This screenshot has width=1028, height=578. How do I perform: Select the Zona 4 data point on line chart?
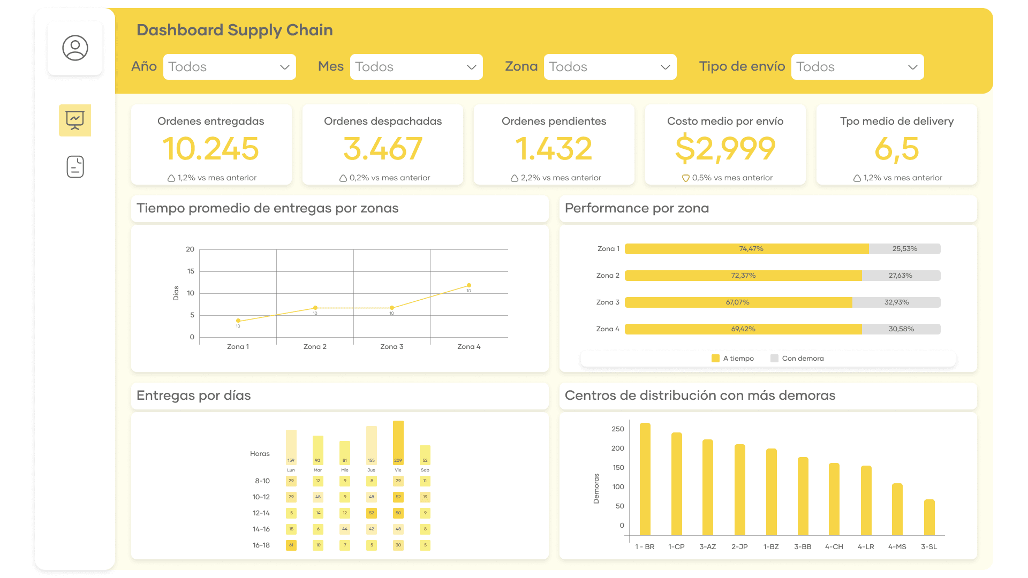click(468, 285)
